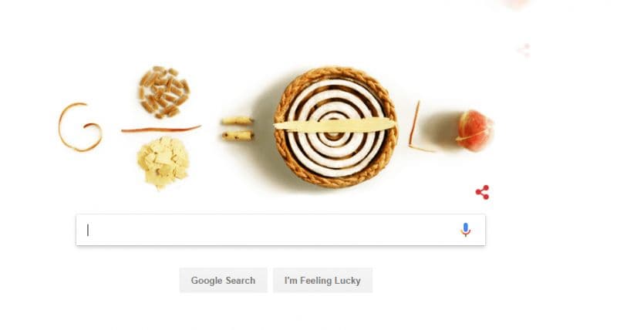
Task: Click the red apple at the doodle's end
Action: 474,130
